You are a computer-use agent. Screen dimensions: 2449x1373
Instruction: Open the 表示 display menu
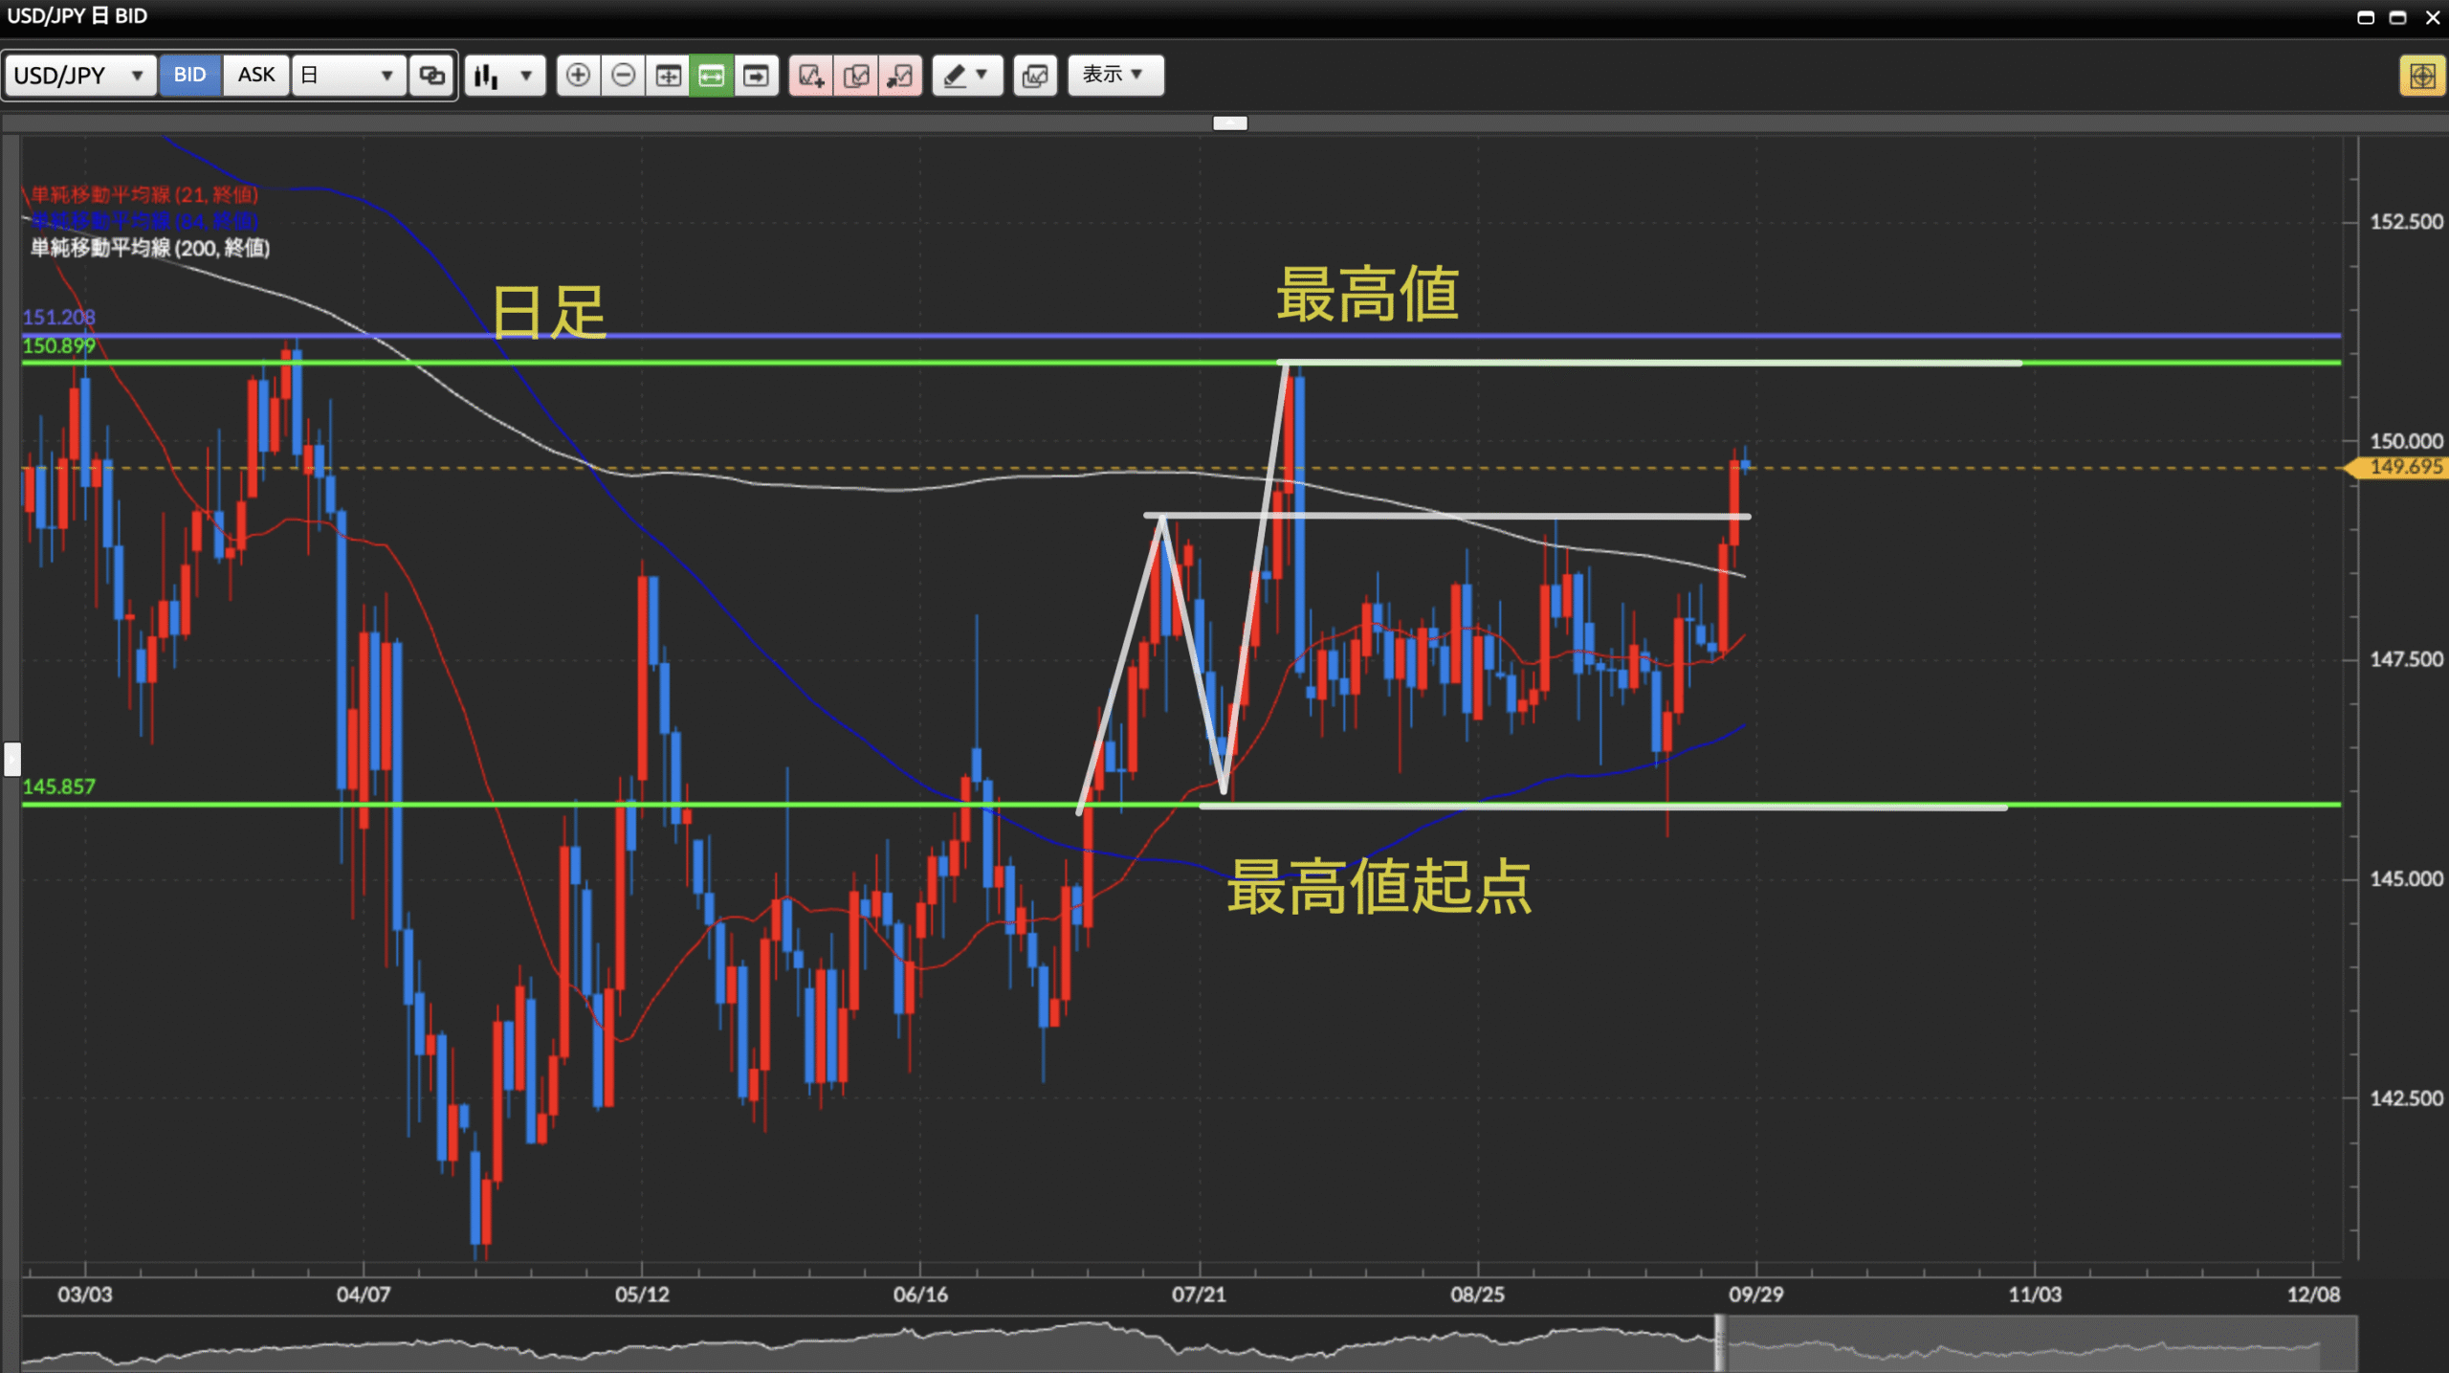[x=1114, y=75]
